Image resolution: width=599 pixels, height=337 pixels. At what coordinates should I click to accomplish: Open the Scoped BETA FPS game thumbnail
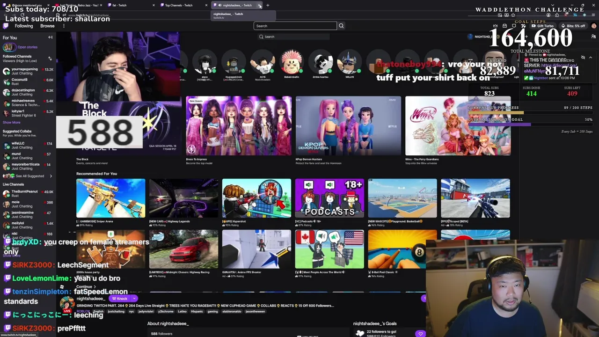click(475, 198)
